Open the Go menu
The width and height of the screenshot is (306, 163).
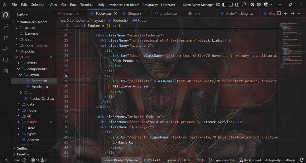[64, 5]
